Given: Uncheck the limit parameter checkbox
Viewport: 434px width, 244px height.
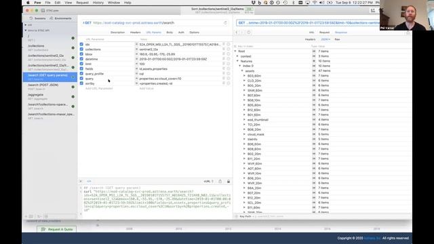Looking at the screenshot, I should pyautogui.click(x=81, y=64).
